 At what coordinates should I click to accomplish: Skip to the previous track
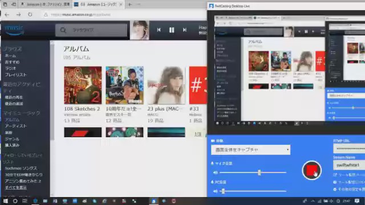tap(159, 30)
